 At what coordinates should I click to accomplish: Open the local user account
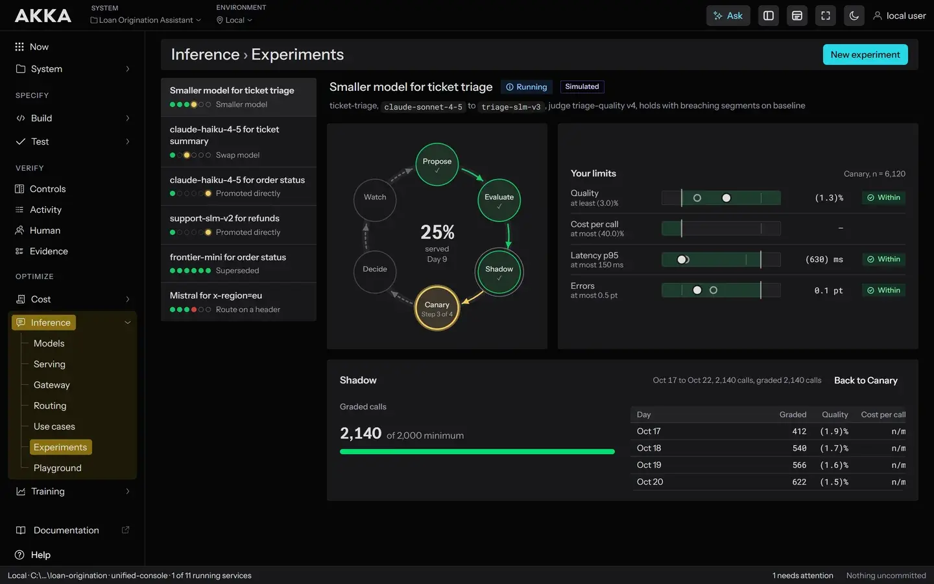click(x=900, y=16)
